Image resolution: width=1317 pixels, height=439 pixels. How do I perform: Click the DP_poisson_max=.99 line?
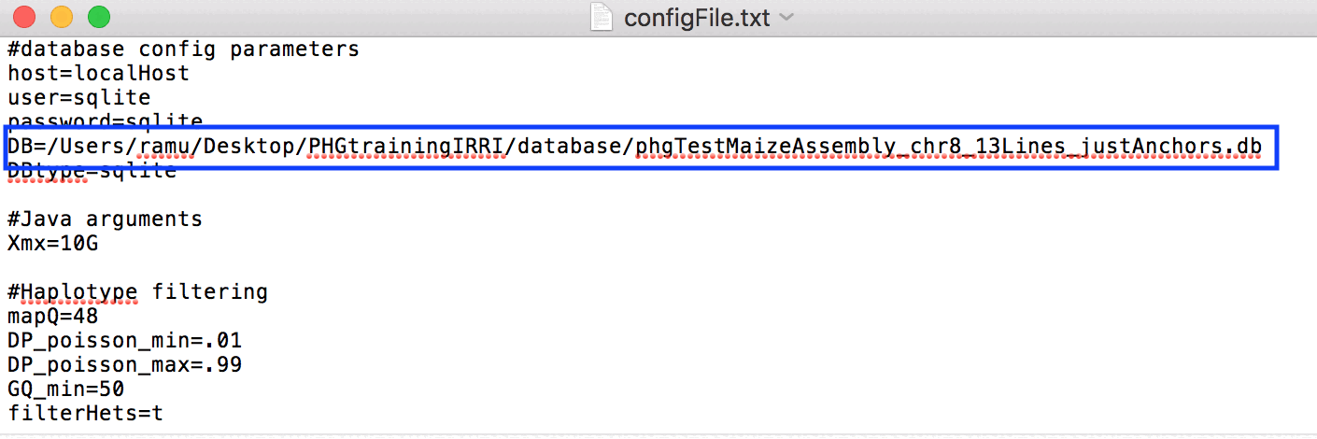[x=124, y=365]
